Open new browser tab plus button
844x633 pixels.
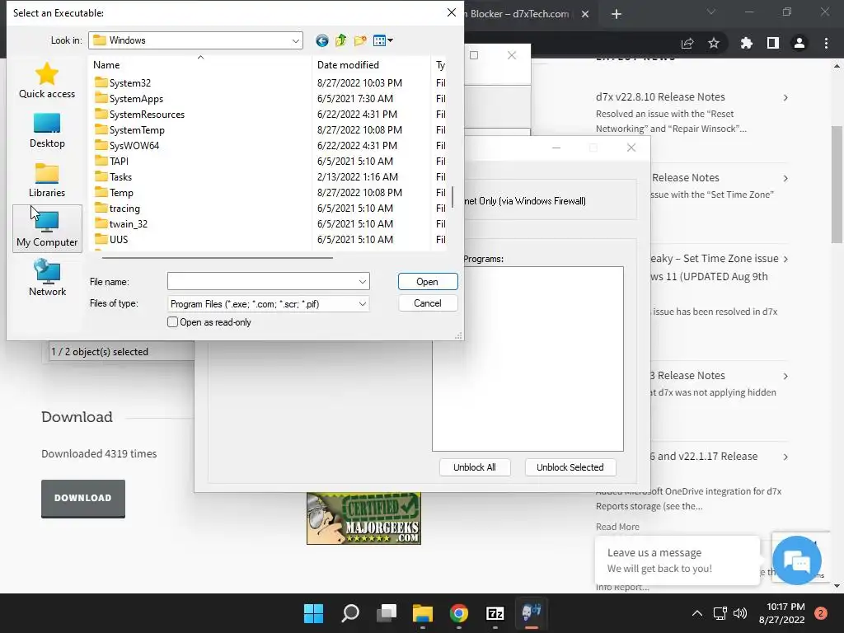pyautogui.click(x=617, y=14)
